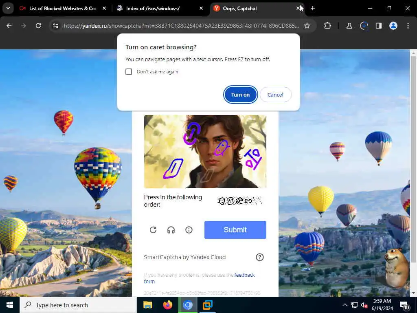
Task: Click the yandex.ru URL in address bar
Action: point(181,26)
